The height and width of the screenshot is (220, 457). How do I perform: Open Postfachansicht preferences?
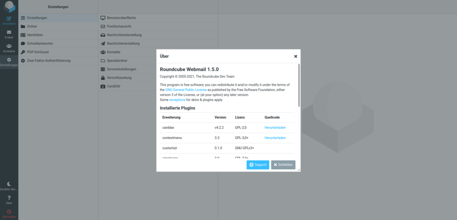[x=158, y=26]
